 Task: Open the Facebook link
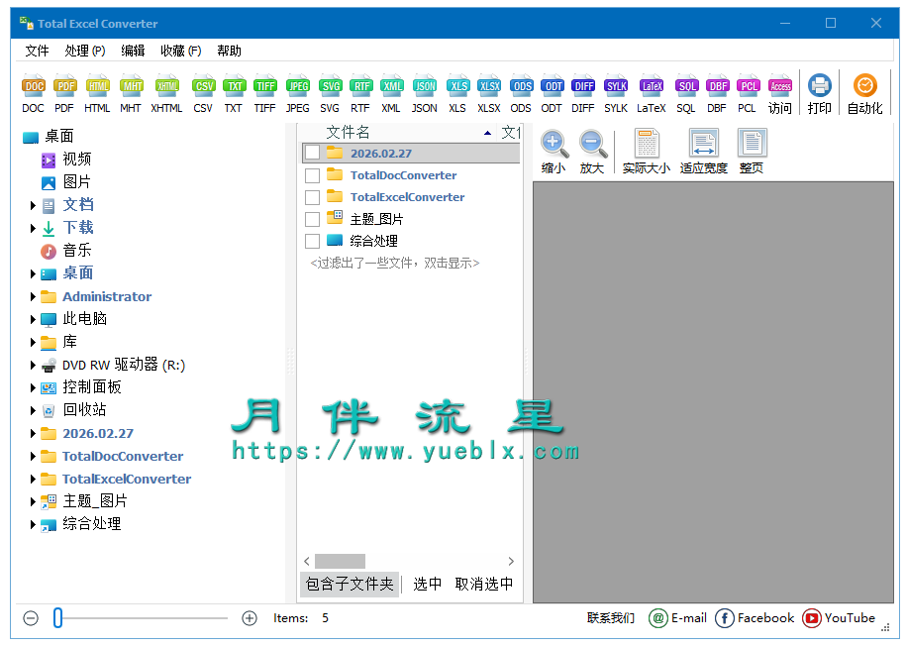[755, 618]
